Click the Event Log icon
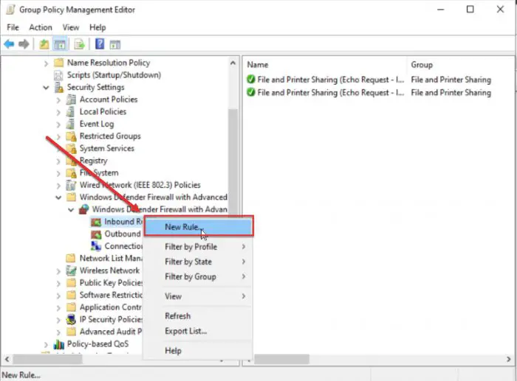The height and width of the screenshot is (381, 517). pos(71,124)
